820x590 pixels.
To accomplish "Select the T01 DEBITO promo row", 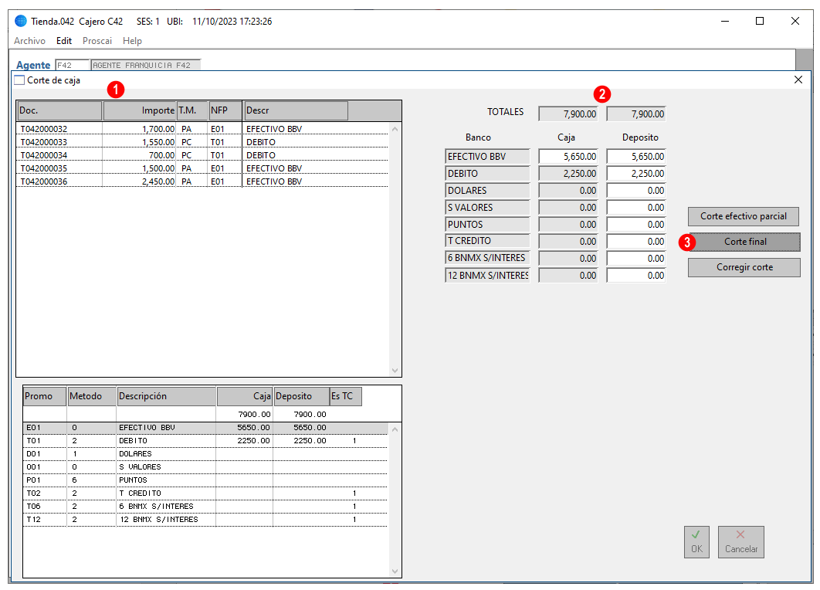I will pyautogui.click(x=205, y=441).
